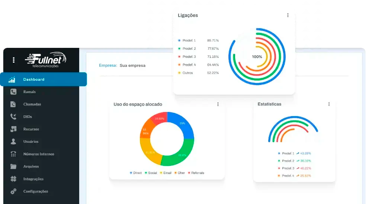Open the Ligações card three-dot menu
The height and width of the screenshot is (204, 369).
click(288, 15)
